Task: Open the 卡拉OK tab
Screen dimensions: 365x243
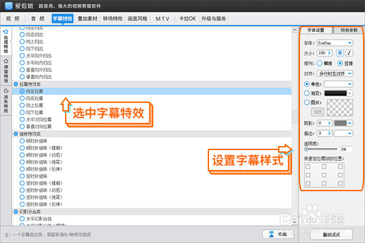Action: [x=187, y=19]
